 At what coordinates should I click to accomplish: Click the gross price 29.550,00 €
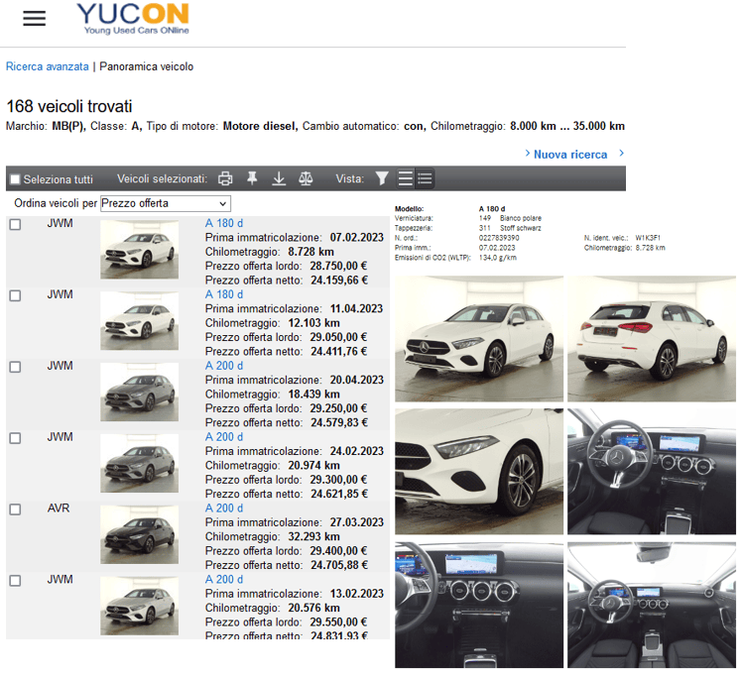[x=338, y=622]
